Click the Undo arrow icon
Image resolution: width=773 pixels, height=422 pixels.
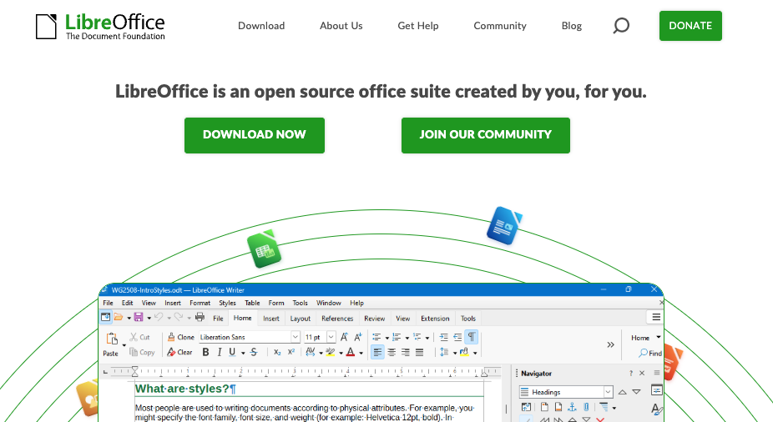pos(159,317)
